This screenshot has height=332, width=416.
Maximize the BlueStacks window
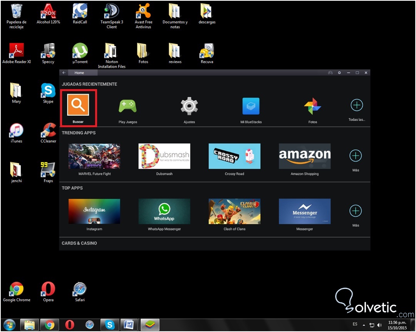357,73
